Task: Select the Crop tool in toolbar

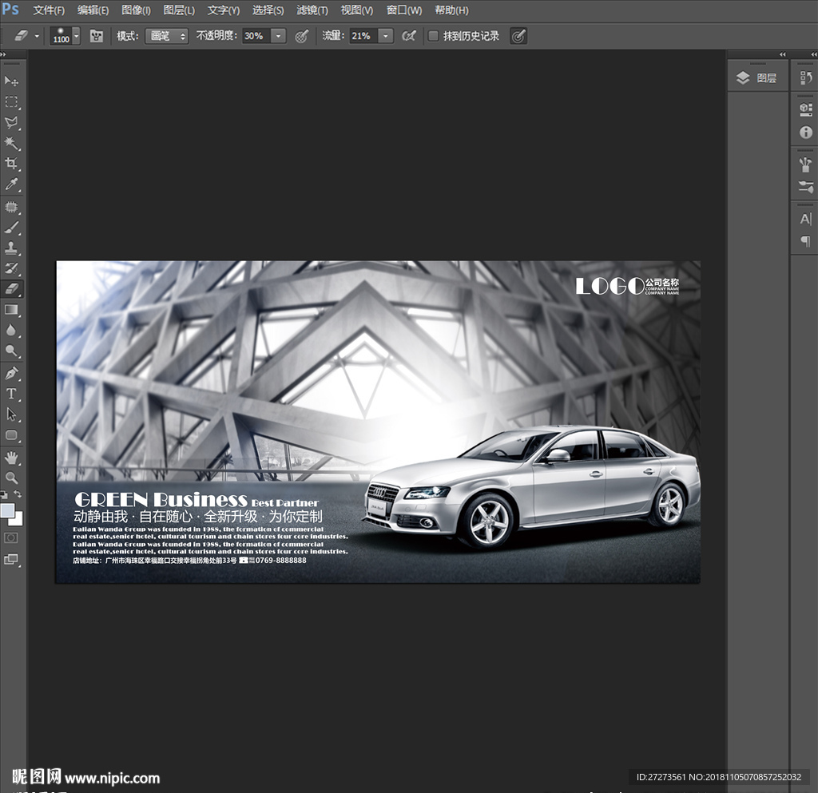Action: coord(12,165)
